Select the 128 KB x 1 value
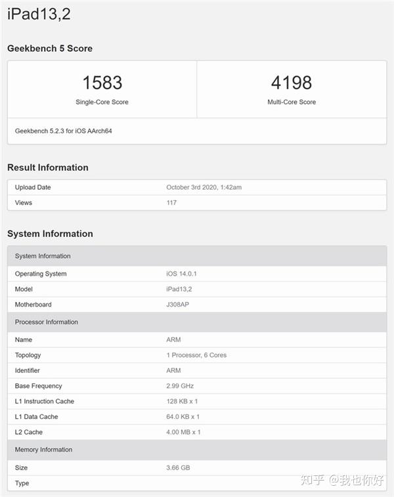The width and height of the screenshot is (394, 497). 182,402
